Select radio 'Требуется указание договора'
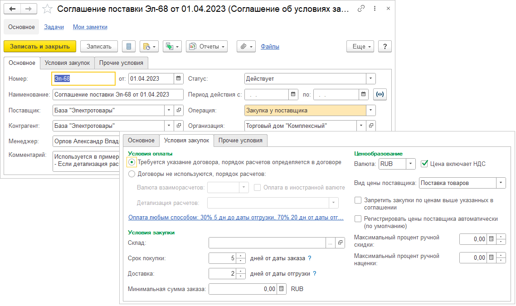 131,162
